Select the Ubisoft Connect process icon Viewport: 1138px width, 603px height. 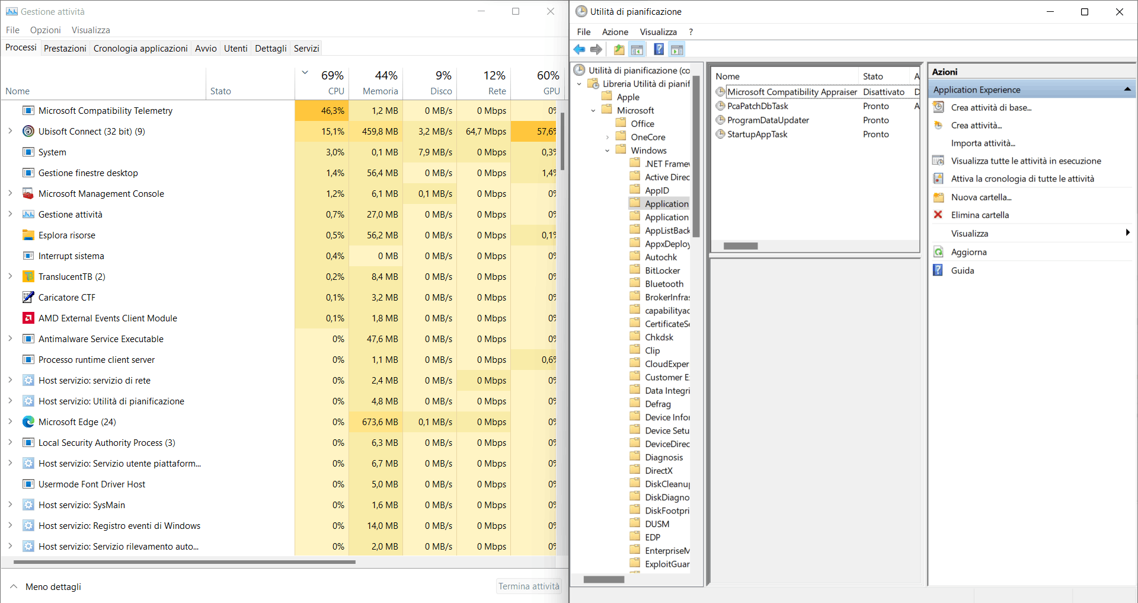(x=28, y=131)
